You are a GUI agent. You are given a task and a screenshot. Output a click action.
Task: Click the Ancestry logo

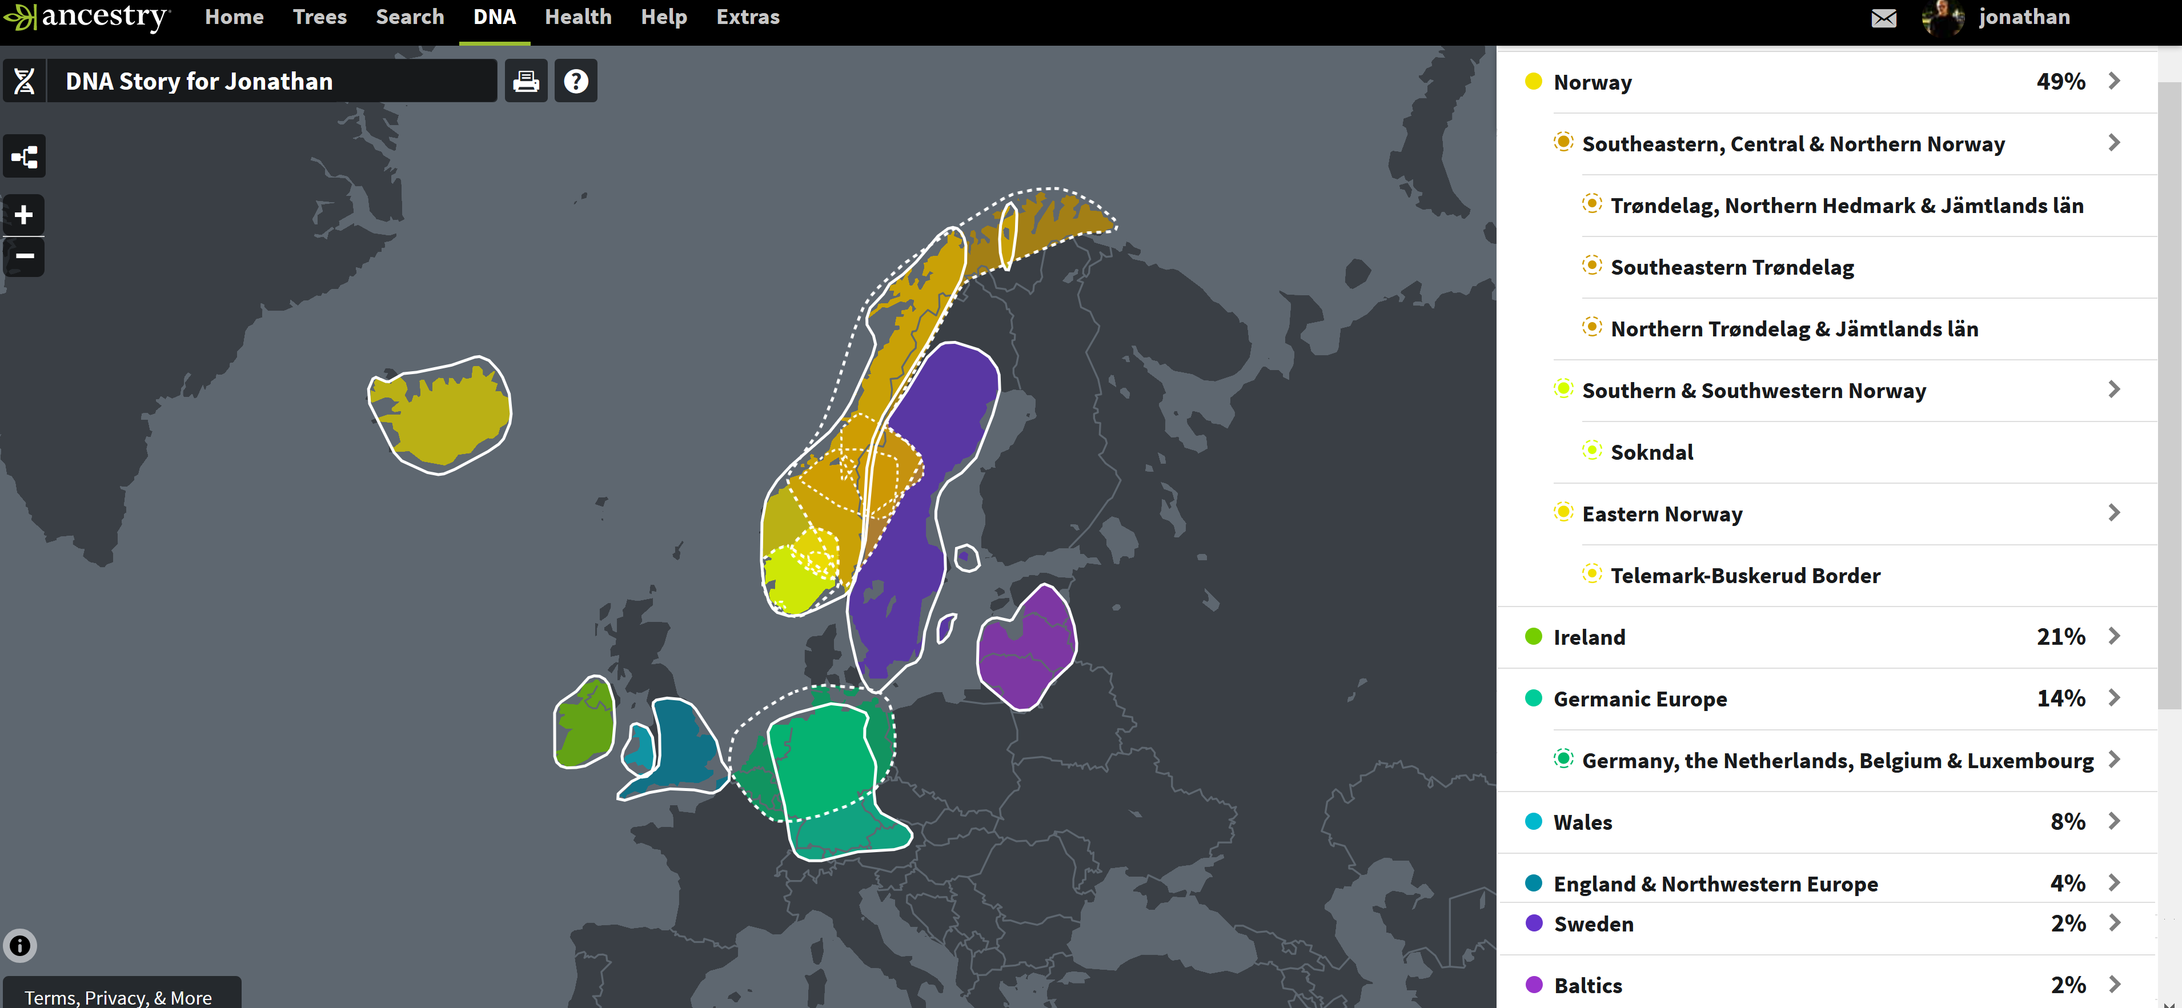coord(87,17)
